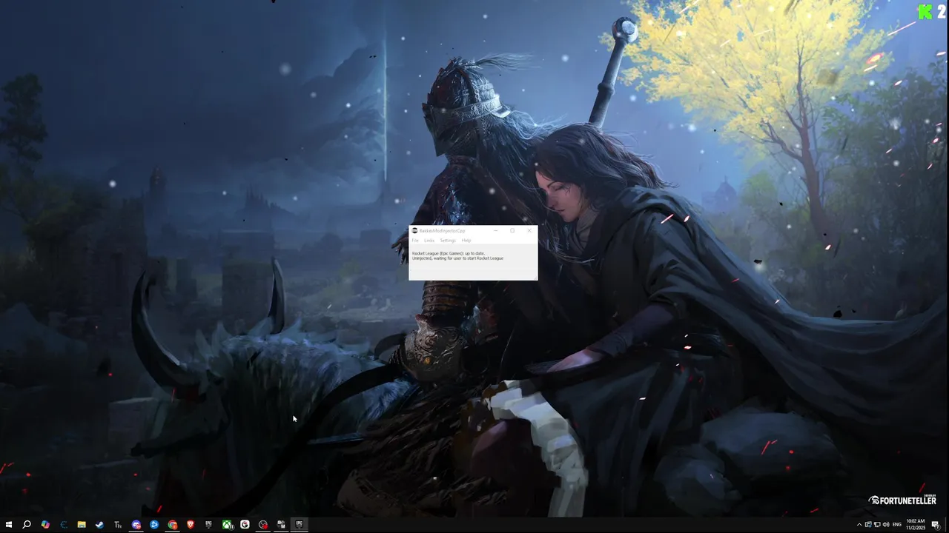The image size is (949, 533).
Task: Open the Windows Start menu
Action: [x=9, y=525]
